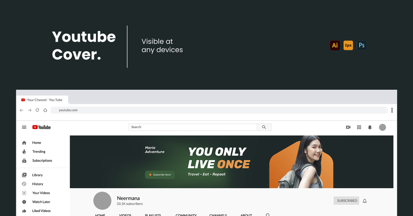Click the Subscribe Now banner button

click(x=160, y=175)
